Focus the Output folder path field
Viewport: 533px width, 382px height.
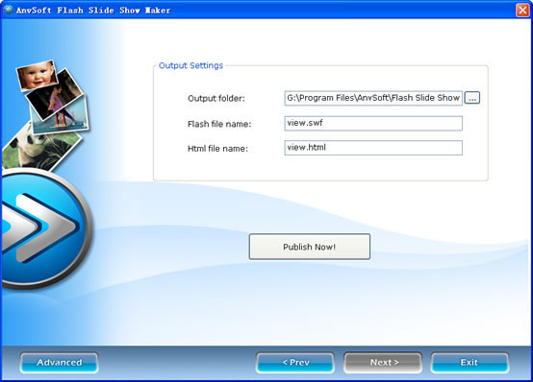click(373, 98)
